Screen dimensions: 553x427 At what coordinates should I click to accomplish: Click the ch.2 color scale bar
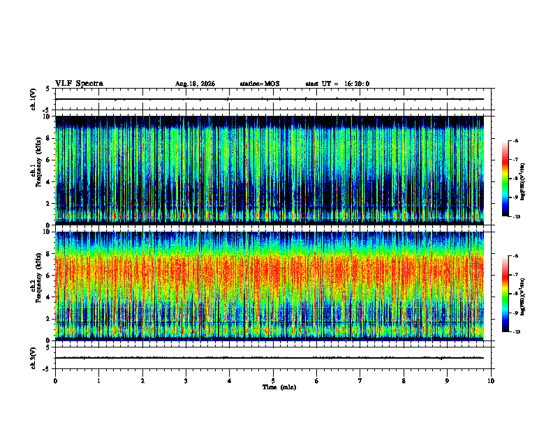click(x=505, y=294)
